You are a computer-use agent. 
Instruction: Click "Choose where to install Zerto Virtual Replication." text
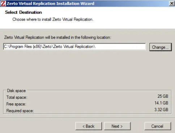[53, 19]
